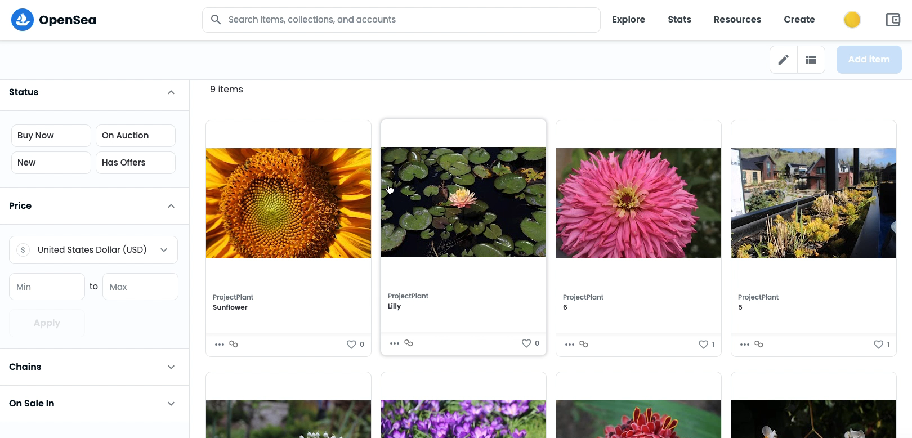Open the wallet icon in header
This screenshot has width=912, height=438.
893,20
